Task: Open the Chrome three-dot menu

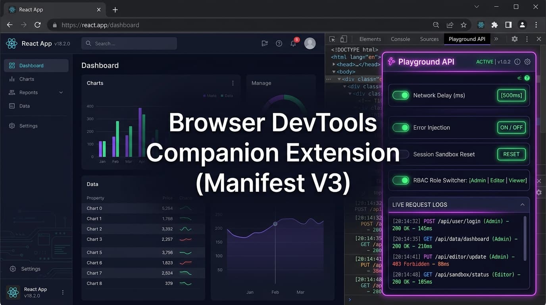Action: coord(536,25)
